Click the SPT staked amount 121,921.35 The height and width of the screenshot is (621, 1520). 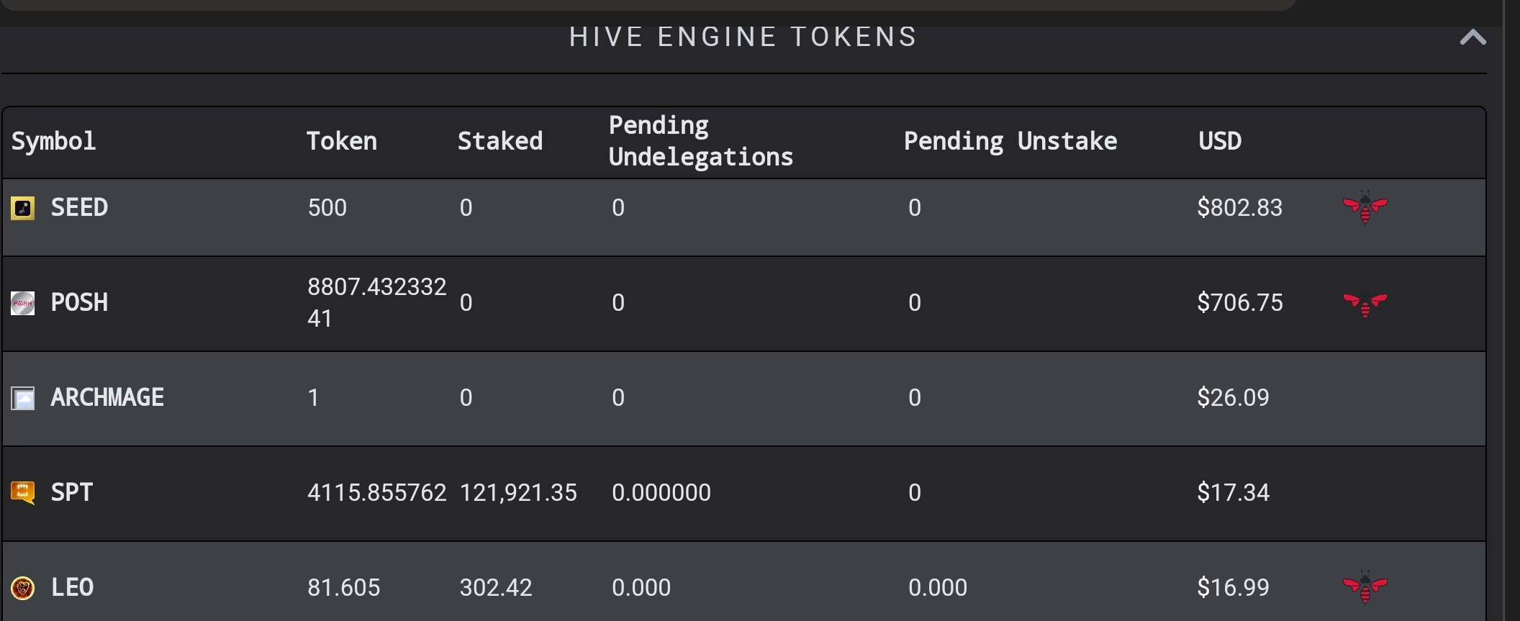point(518,492)
